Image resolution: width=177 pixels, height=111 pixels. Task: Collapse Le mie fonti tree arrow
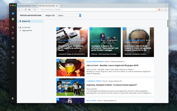(x=18, y=27)
